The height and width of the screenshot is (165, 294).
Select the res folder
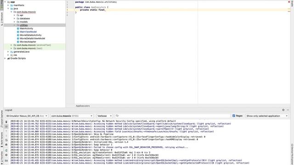pyautogui.click(x=15, y=55)
